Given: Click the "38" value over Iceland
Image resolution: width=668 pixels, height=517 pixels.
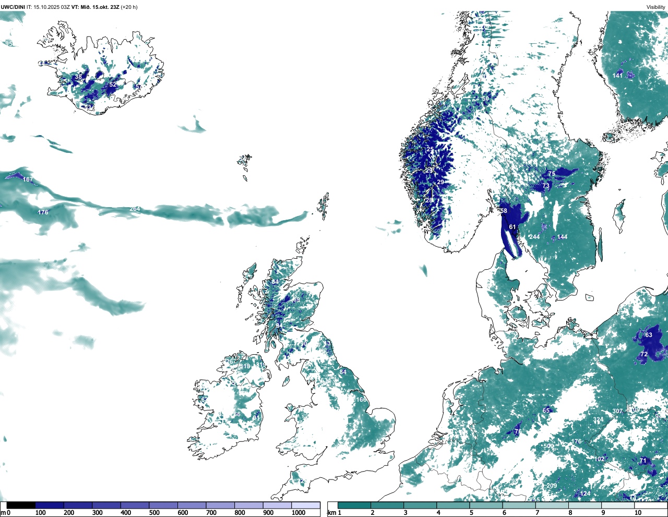Looking at the screenshot, I should [x=78, y=77].
